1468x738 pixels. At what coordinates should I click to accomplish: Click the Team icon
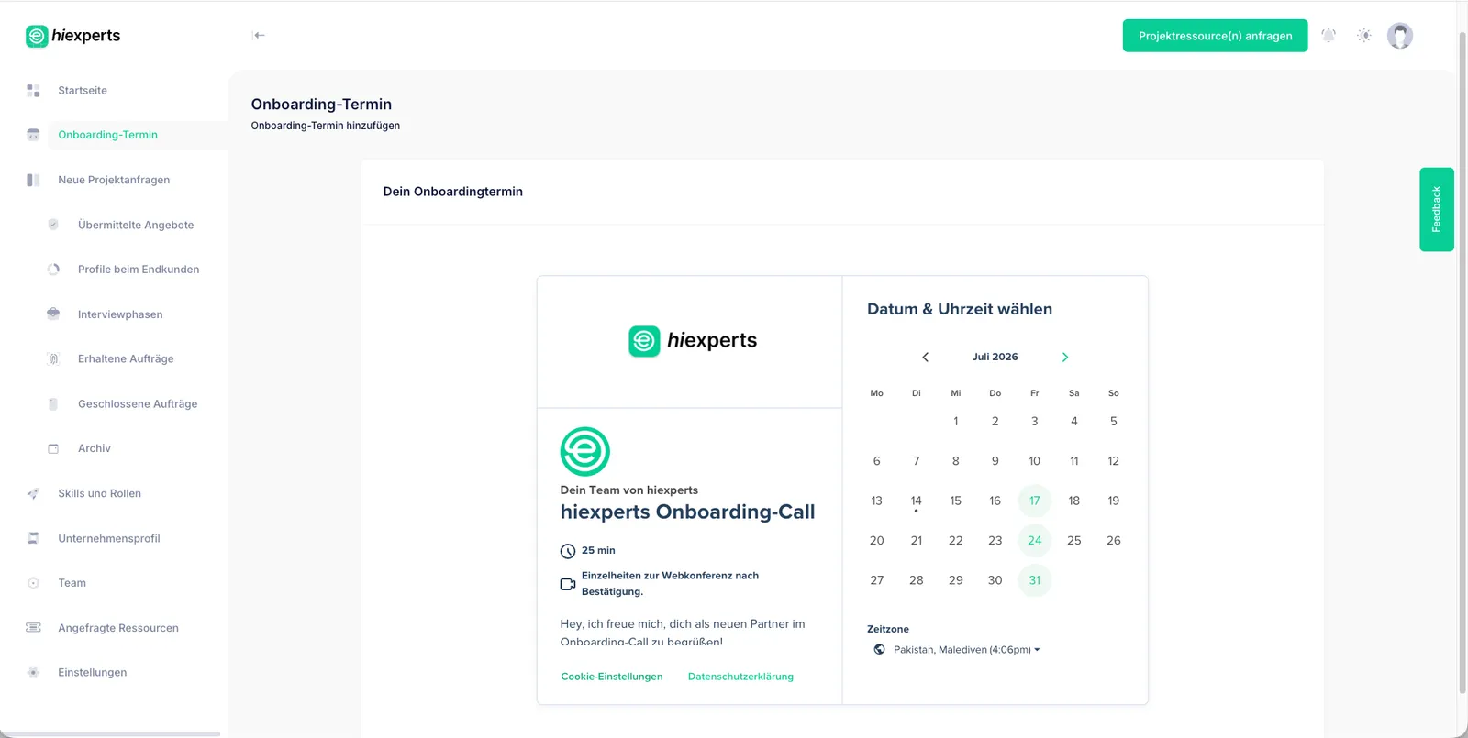click(33, 583)
